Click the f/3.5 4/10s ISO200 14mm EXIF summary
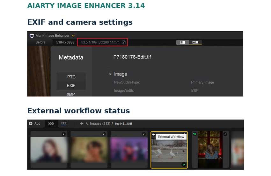Image resolution: width=271 pixels, height=176 pixels. (x=100, y=42)
